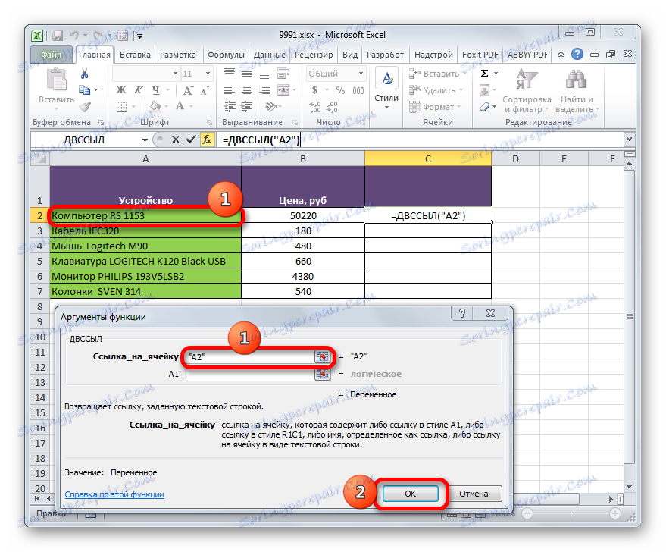Click the merge and center icon

(283, 90)
